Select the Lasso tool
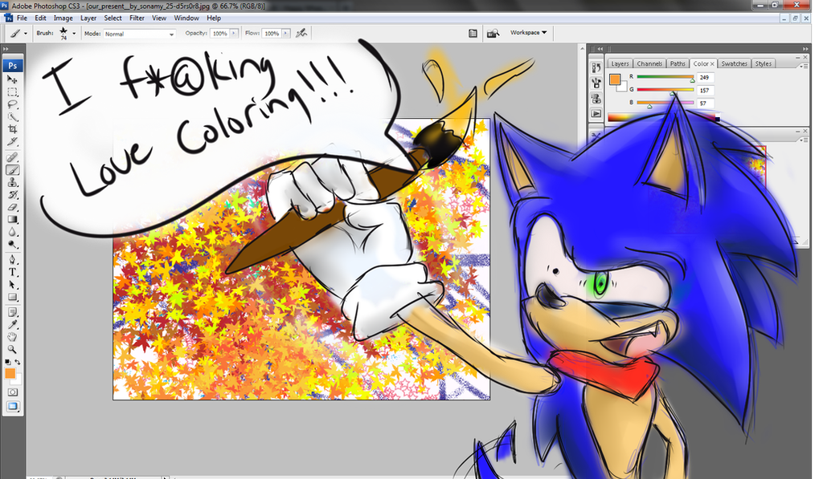Screen dimensions: 823x479 click(13, 105)
